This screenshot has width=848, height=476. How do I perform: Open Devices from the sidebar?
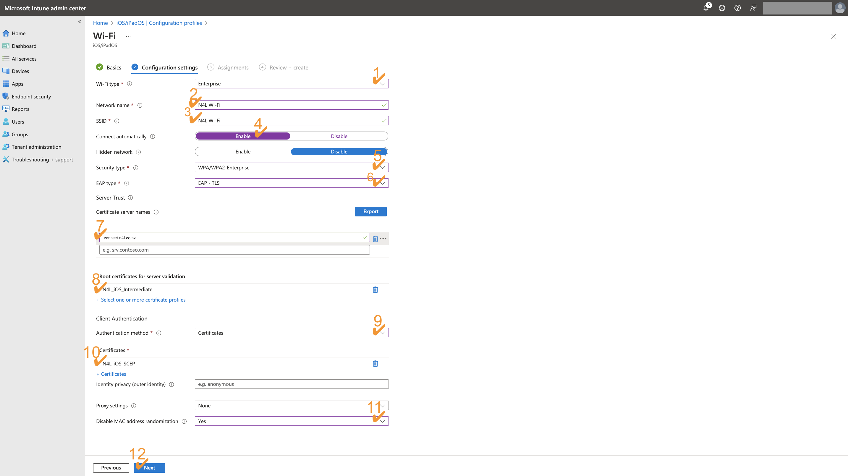click(20, 71)
